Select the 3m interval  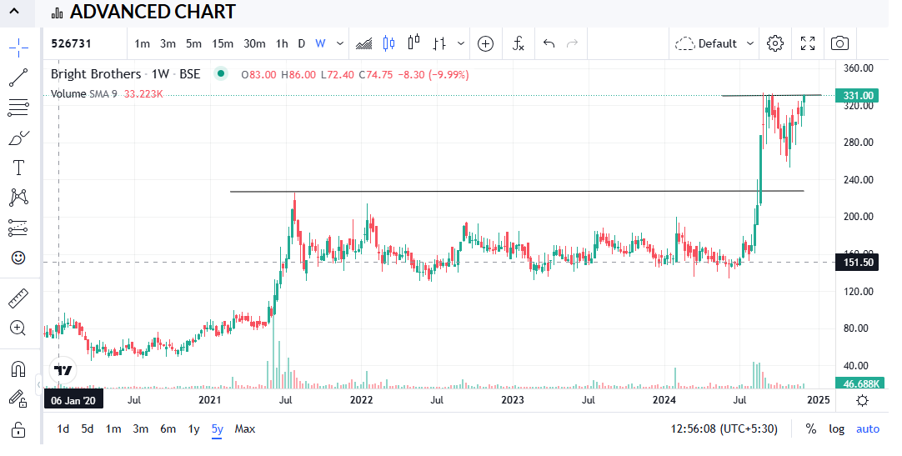(x=168, y=43)
